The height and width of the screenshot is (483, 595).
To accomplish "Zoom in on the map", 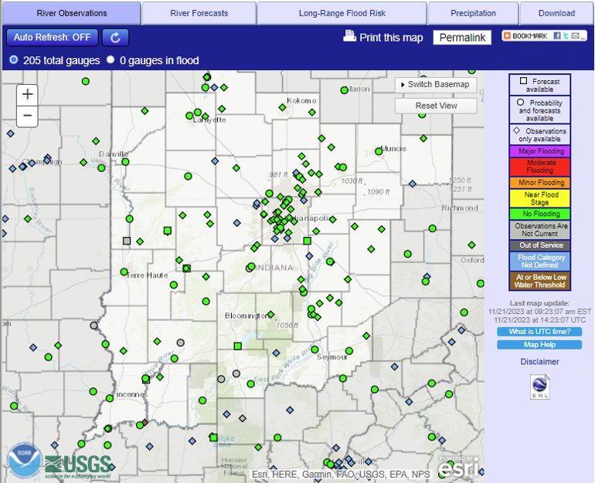I will [x=28, y=94].
